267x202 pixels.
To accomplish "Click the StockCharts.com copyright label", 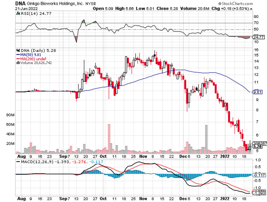I will pos(236,4).
